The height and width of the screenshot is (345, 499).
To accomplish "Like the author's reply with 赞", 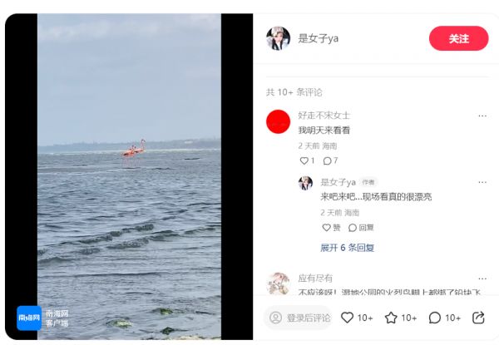I will (x=331, y=228).
